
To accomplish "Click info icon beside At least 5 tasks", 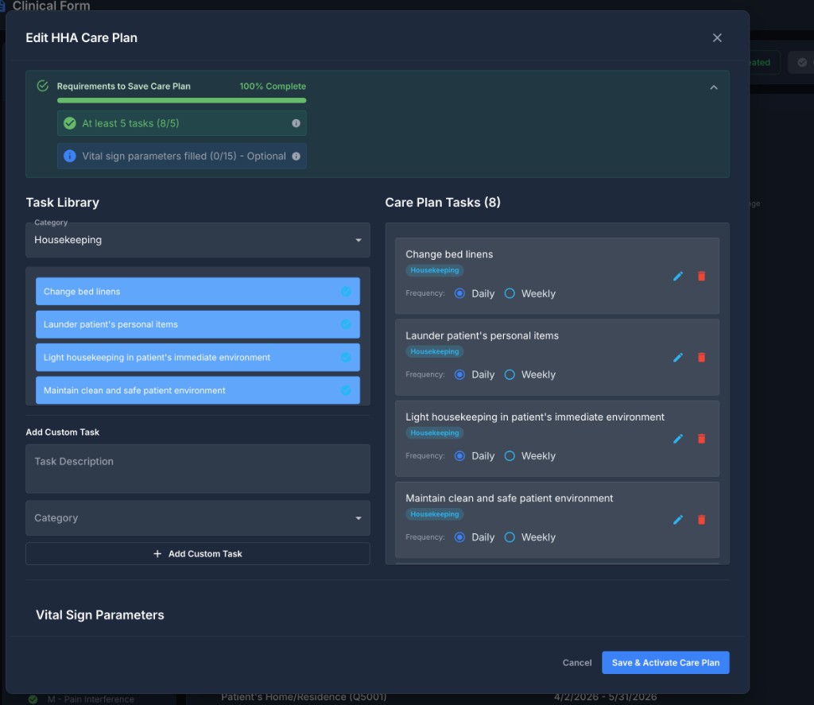I will pos(296,123).
